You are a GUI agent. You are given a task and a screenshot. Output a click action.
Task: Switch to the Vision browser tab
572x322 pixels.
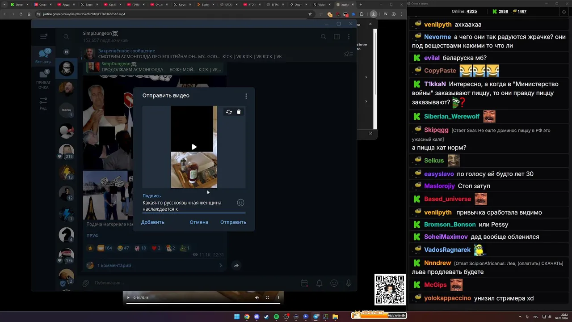click(322, 4)
